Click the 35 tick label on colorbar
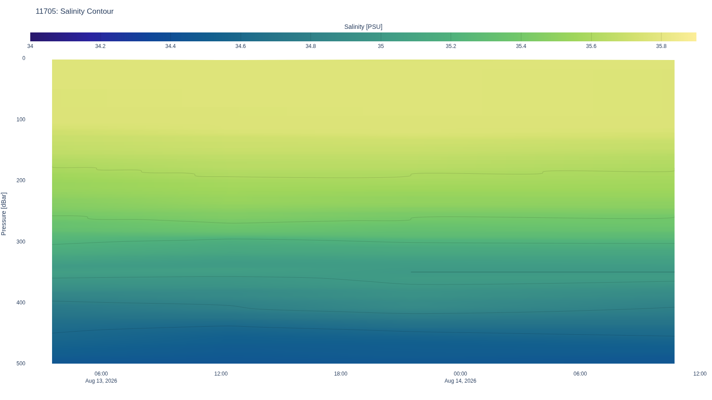The height and width of the screenshot is (400, 712). [x=381, y=46]
